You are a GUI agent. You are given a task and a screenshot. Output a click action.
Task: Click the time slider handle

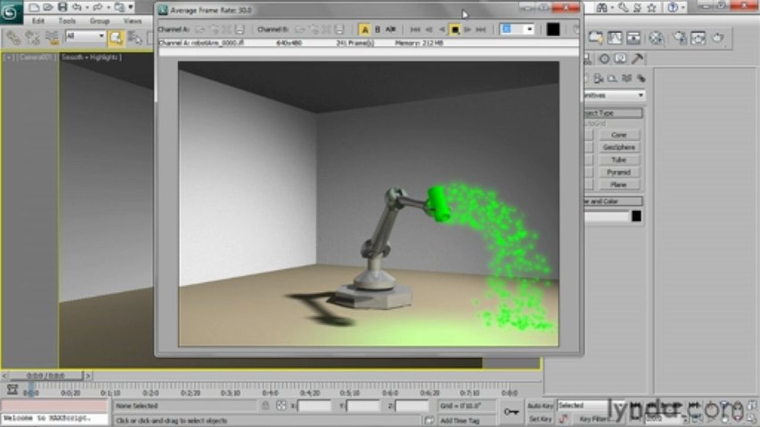(45, 375)
